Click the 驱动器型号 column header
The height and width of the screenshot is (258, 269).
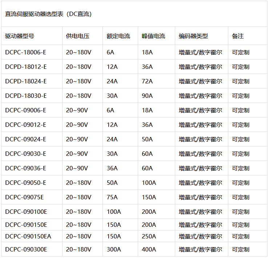click(x=20, y=36)
